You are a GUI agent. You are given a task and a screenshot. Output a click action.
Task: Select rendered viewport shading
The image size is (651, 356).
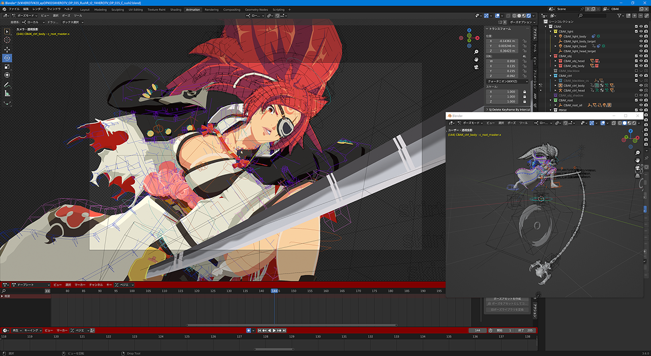[x=529, y=16]
